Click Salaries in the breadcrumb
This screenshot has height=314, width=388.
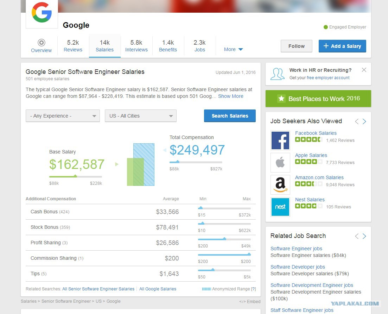tap(28, 301)
